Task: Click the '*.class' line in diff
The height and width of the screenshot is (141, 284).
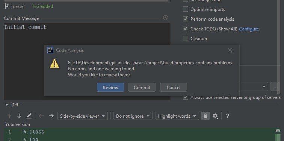Action: coord(34,132)
